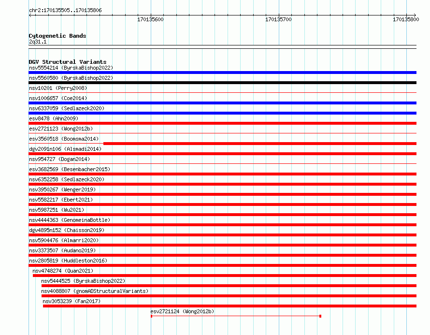
Task: Click nsv5904476 (Almarri2020) label
Action: (64, 240)
